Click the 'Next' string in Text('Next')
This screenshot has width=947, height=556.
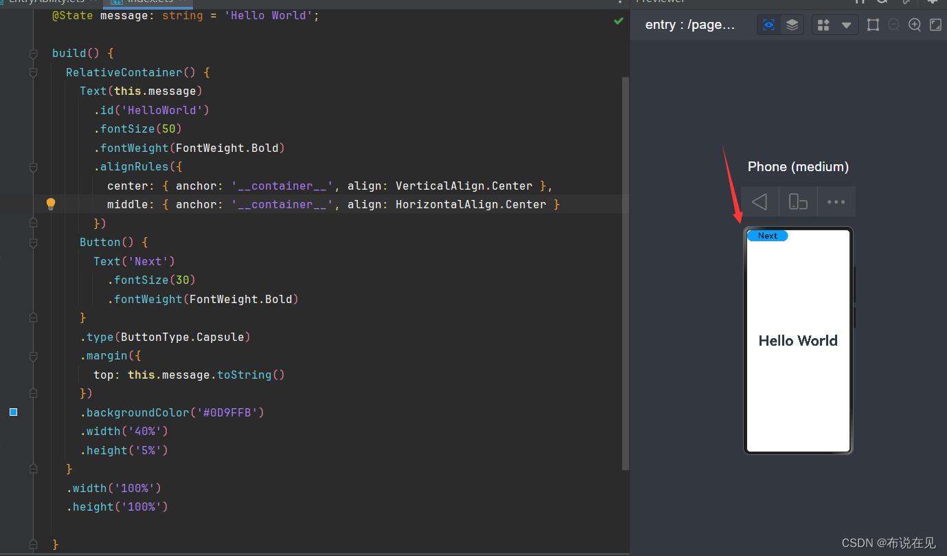tap(148, 261)
